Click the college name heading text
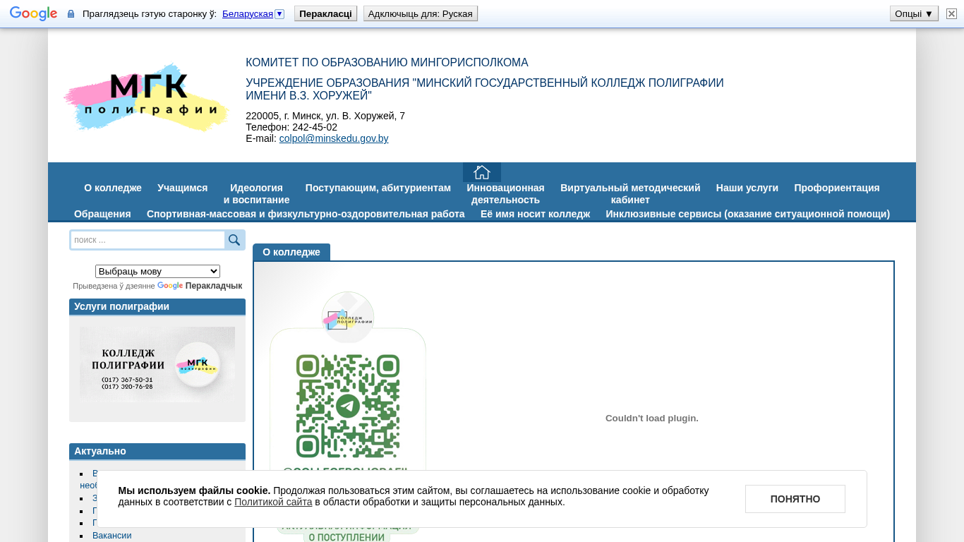The width and height of the screenshot is (964, 542). [x=485, y=89]
